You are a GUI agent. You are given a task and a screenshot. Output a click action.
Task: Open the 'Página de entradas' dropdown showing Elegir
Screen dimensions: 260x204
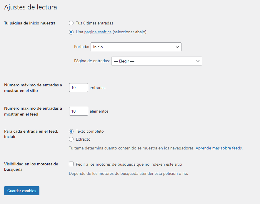156,61
